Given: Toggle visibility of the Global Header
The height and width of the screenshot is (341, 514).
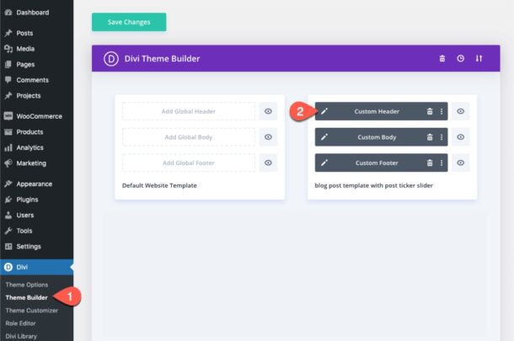Looking at the screenshot, I should [x=268, y=111].
